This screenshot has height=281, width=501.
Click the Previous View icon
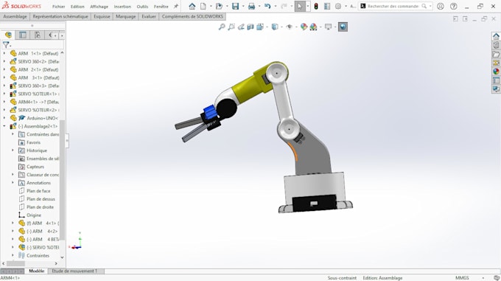(x=241, y=27)
